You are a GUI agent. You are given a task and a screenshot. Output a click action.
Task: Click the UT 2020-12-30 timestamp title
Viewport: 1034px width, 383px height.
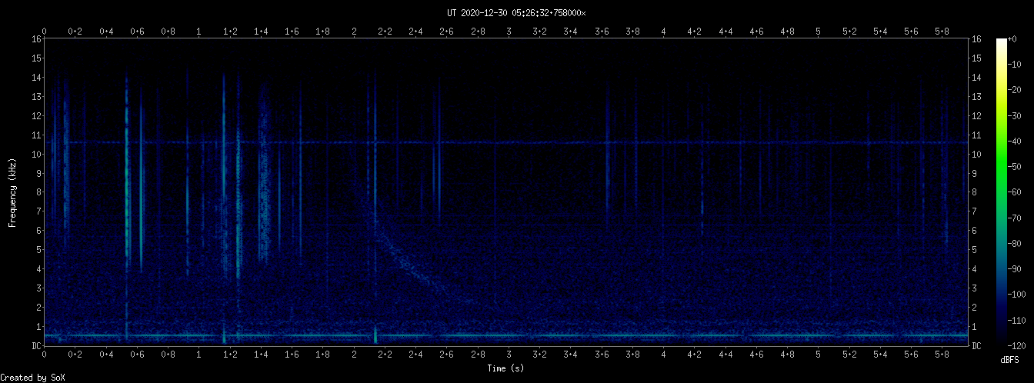point(516,13)
